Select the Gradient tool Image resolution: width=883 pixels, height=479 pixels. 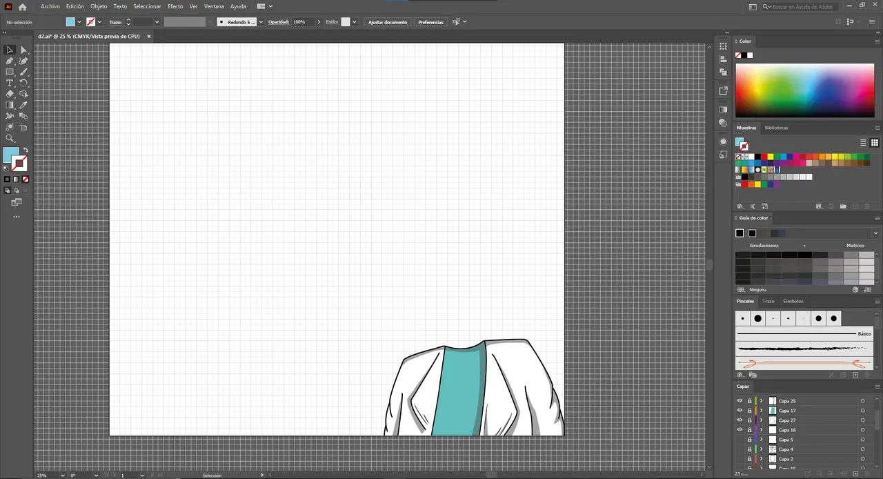point(10,105)
